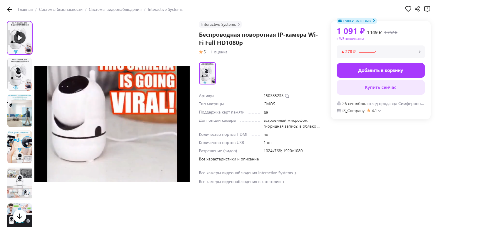This screenshot has width=486, height=232.
Task: Open the share icon
Action: point(417,9)
